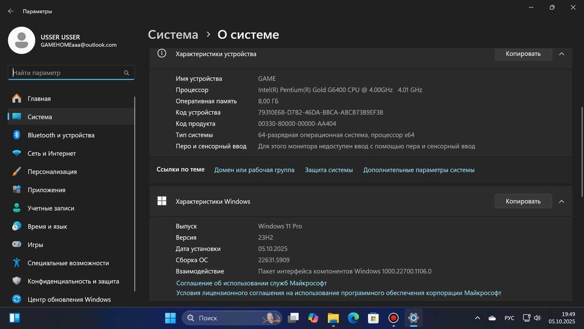
Task: Open volume speaker tray icon
Action: (537, 318)
